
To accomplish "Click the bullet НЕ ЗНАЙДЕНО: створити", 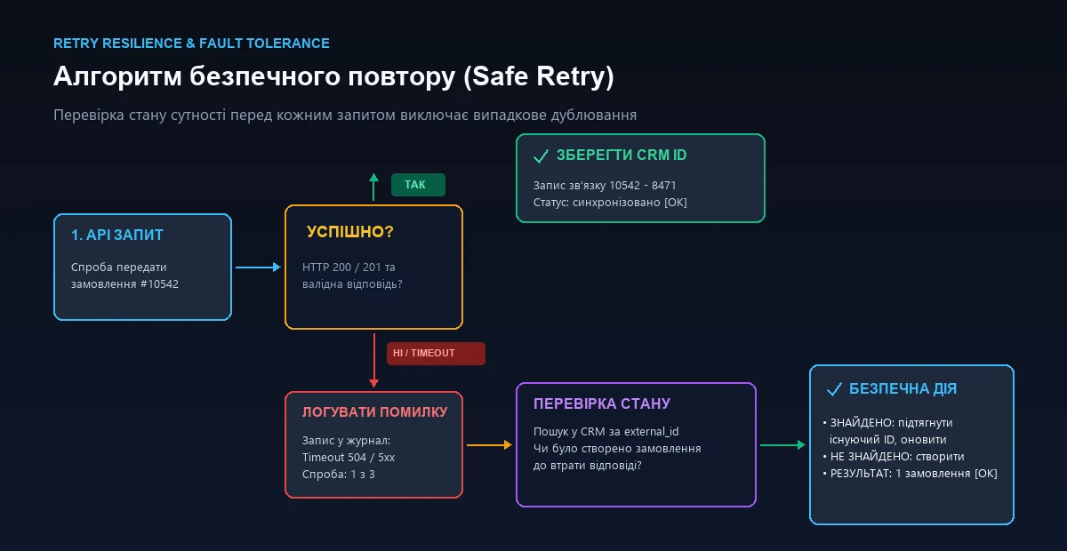I will [x=895, y=457].
